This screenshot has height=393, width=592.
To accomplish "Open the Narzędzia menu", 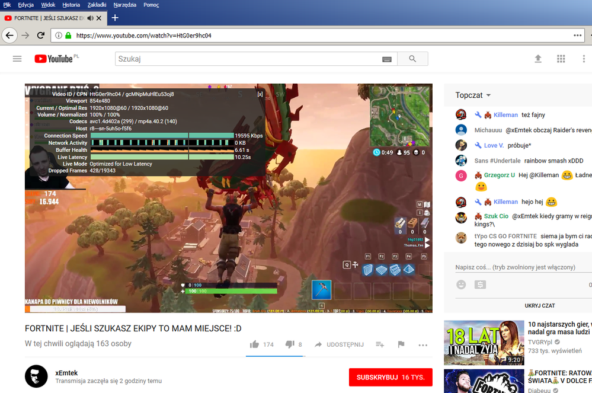I will (x=124, y=5).
